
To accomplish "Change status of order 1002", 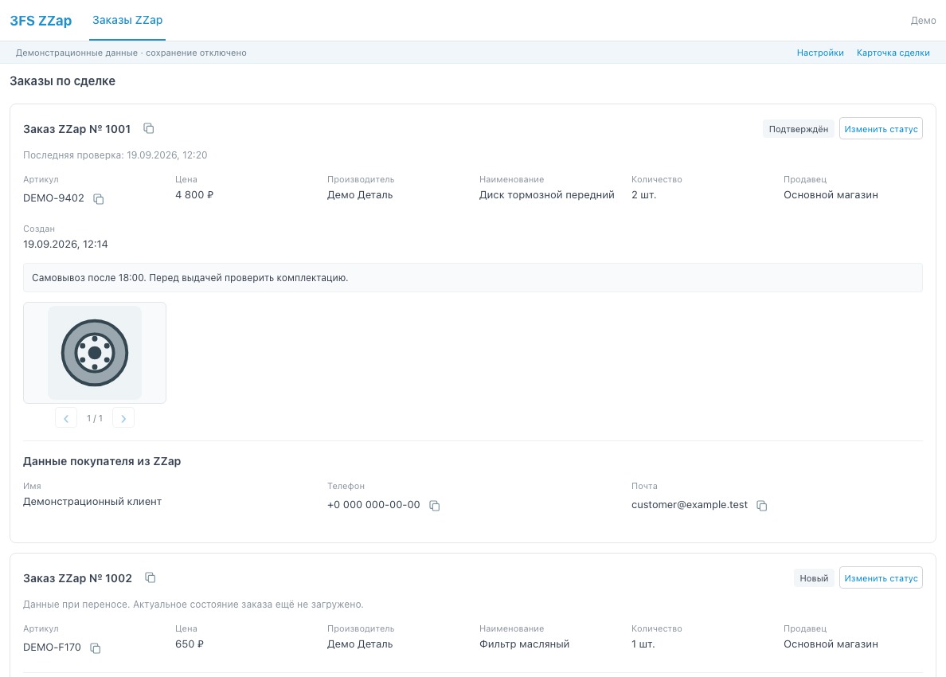I will 881,577.
